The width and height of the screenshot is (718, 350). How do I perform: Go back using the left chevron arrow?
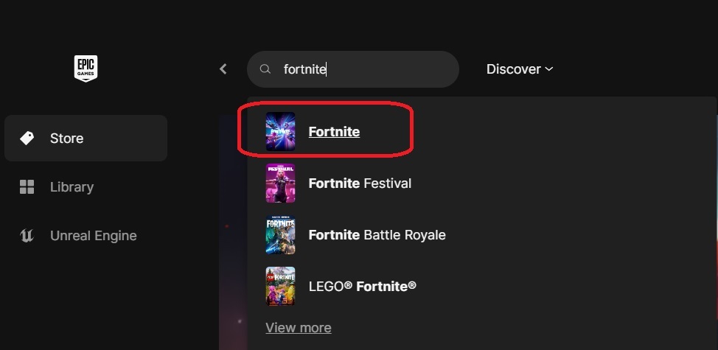[223, 69]
